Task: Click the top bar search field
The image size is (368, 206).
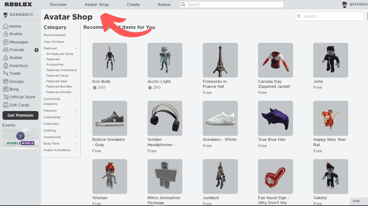Action: coord(231,5)
